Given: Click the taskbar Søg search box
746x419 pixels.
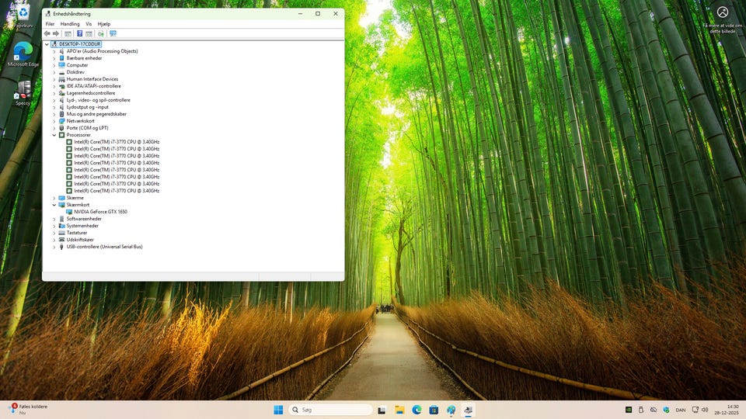Looking at the screenshot, I should (331, 410).
